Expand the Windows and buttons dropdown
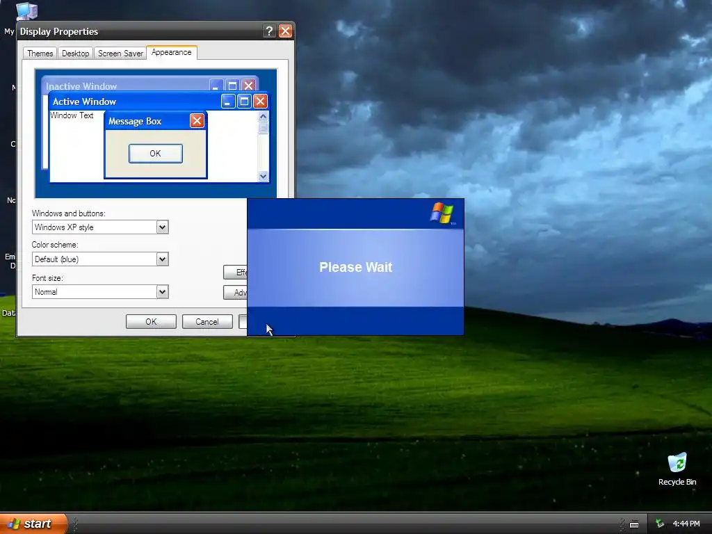 tap(163, 227)
